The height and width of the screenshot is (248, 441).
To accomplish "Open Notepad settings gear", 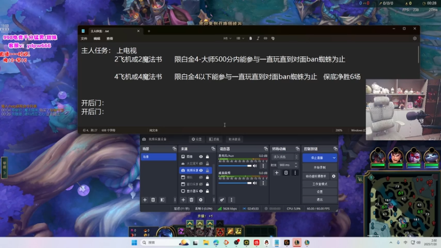I will pos(415,39).
